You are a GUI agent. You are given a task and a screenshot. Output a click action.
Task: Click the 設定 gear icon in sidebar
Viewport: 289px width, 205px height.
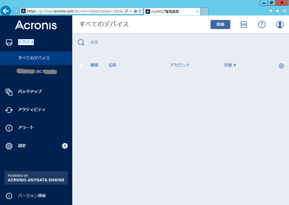tap(9, 146)
